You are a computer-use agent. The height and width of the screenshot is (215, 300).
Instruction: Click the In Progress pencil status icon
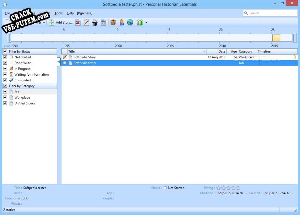pyautogui.click(x=11, y=68)
